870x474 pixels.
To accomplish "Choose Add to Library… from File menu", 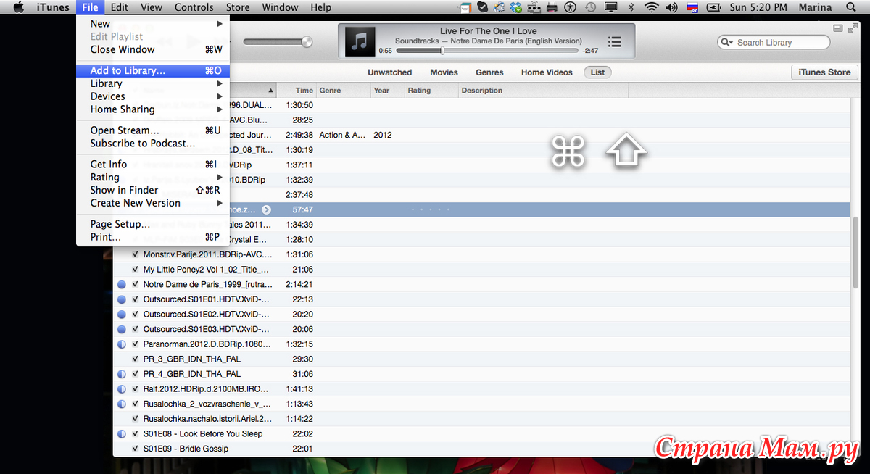I will point(153,70).
